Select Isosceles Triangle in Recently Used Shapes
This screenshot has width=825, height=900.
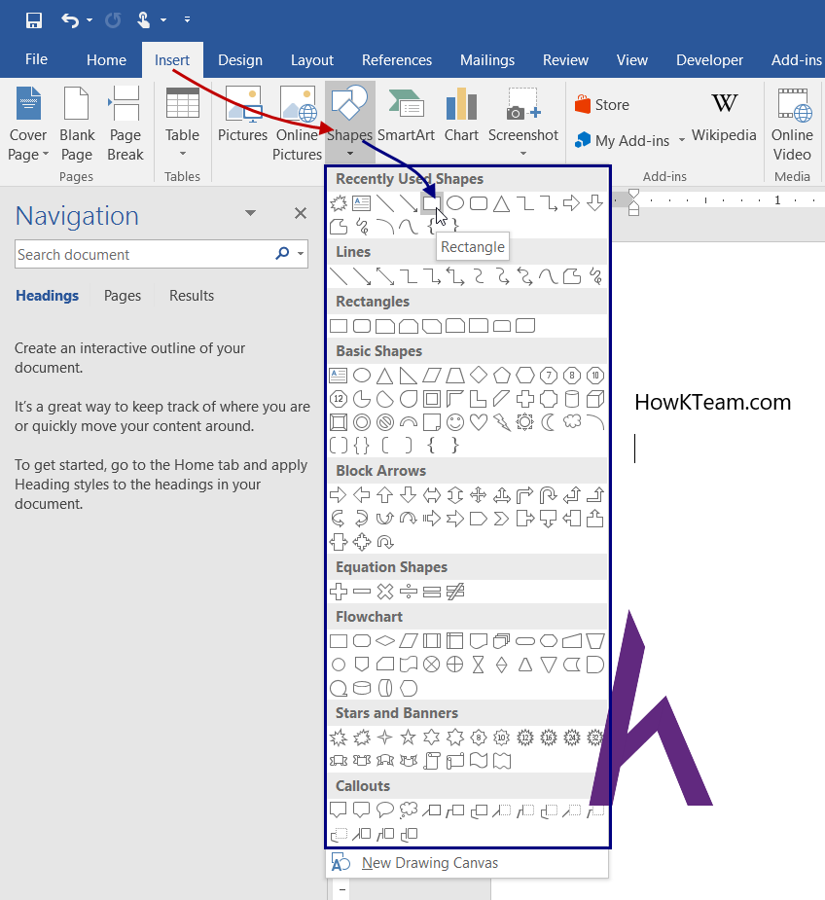[501, 203]
